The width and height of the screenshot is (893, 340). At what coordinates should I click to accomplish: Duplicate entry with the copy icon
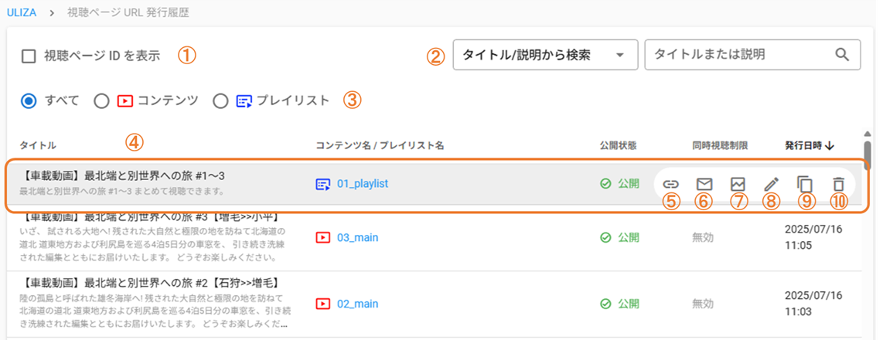pyautogui.click(x=805, y=184)
